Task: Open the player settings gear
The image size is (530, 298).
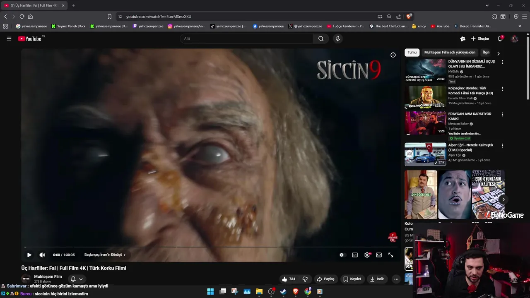Action: [x=367, y=255]
